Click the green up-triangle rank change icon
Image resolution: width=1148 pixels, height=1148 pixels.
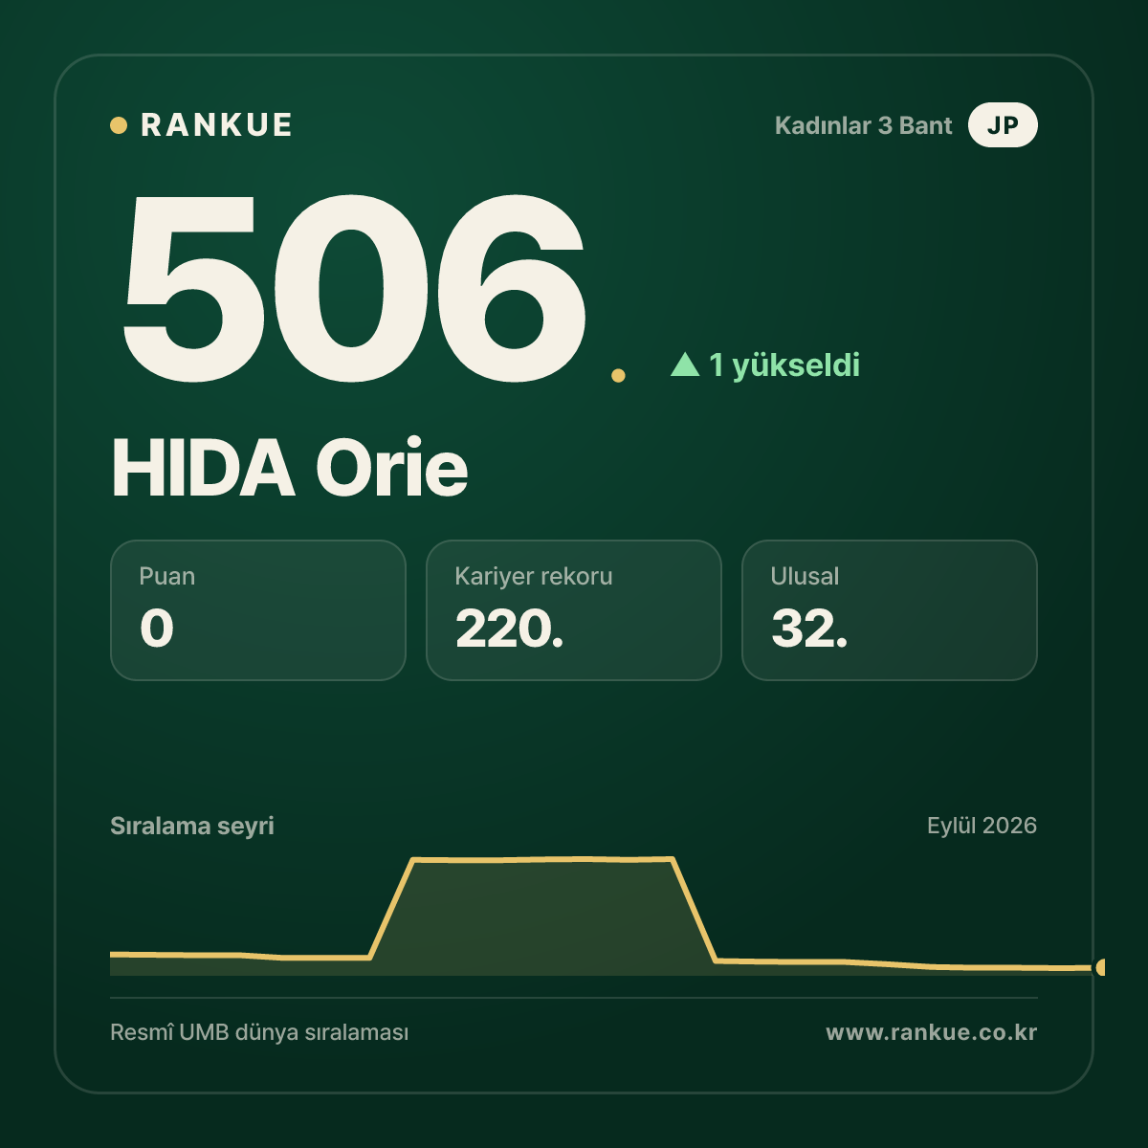(685, 364)
